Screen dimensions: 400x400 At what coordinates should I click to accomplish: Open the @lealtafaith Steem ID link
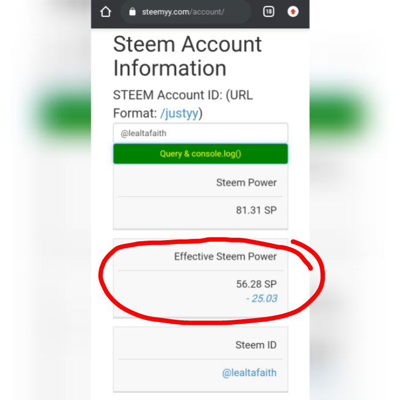tap(249, 373)
